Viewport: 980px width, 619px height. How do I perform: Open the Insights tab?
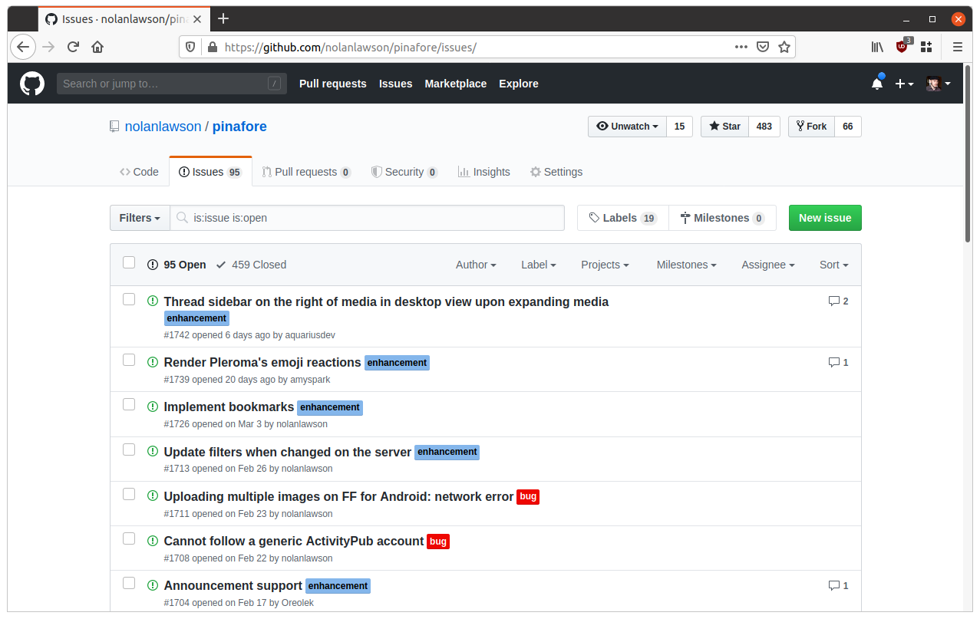tap(483, 172)
